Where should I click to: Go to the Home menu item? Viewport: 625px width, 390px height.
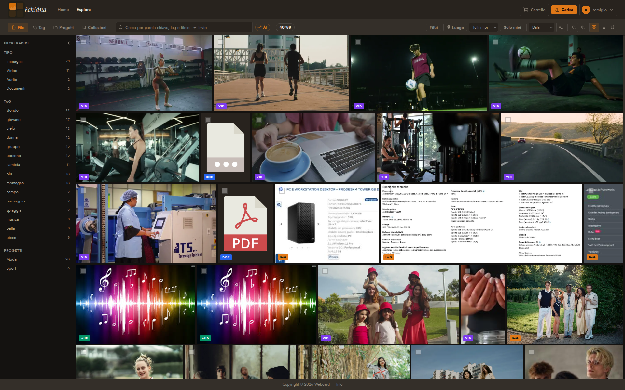pos(63,10)
